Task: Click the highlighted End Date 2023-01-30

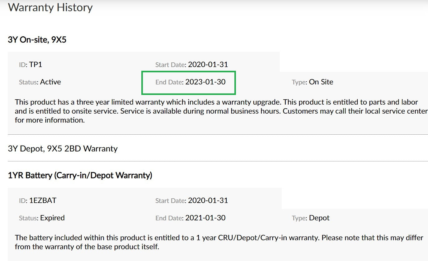Action: pos(188,83)
